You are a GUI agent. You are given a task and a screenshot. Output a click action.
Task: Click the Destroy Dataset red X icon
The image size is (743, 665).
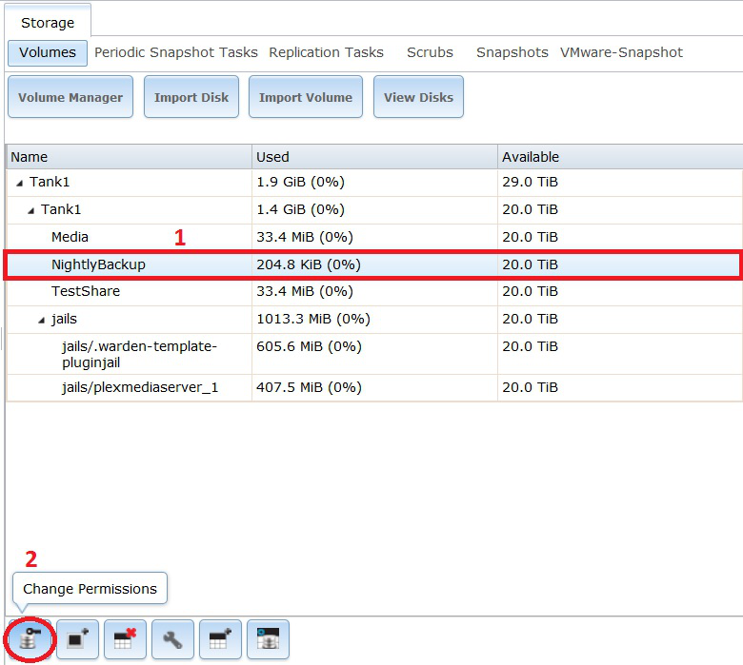tap(125, 639)
